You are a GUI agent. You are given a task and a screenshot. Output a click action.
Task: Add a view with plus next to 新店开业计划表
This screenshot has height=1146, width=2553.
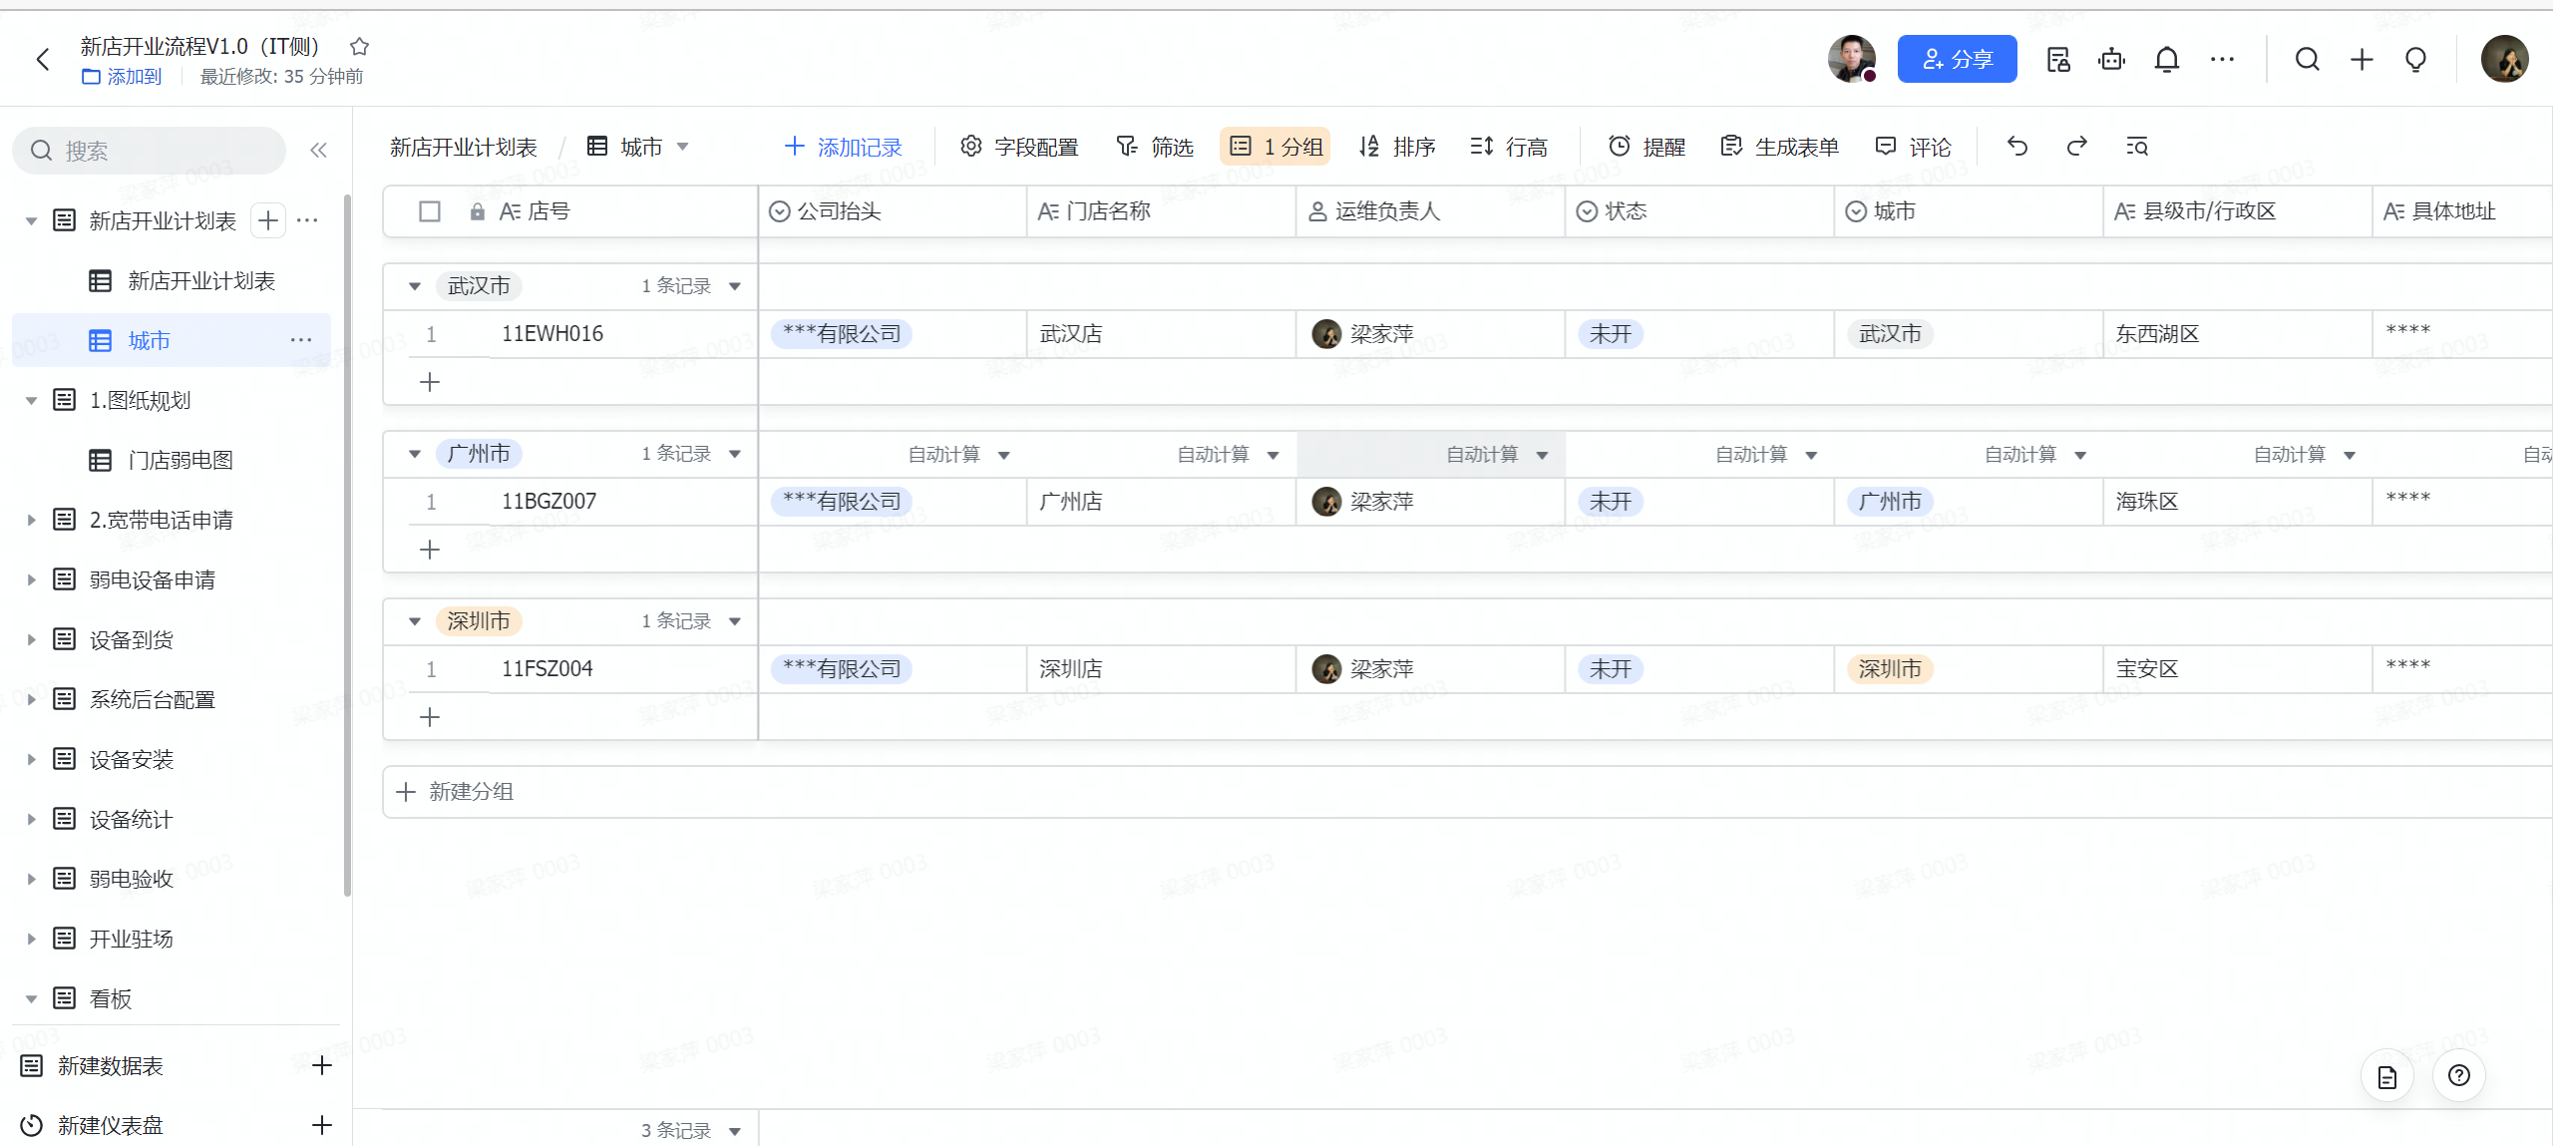click(x=268, y=220)
